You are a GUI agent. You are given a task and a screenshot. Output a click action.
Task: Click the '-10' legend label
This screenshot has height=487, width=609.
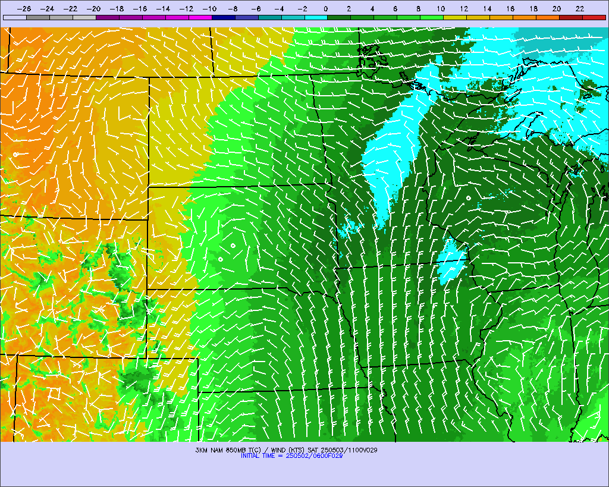(x=209, y=9)
